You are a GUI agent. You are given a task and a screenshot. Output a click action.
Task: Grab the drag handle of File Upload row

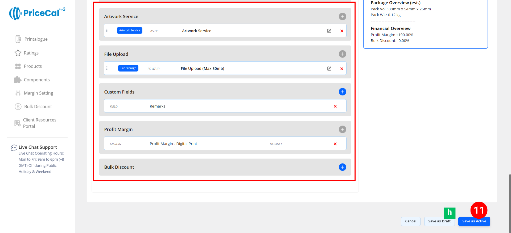coord(108,68)
